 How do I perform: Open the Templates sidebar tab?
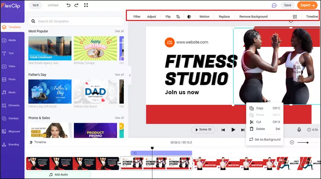pos(12,27)
